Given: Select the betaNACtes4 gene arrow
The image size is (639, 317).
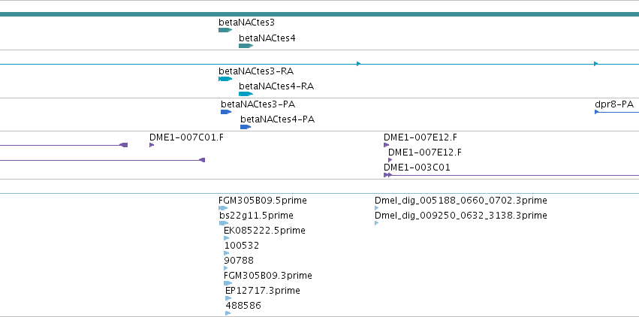Looking at the screenshot, I should [246, 46].
